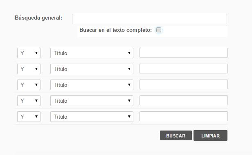This screenshot has height=155, width=252.
Task: Click the third row search text field
Action: [x=184, y=84]
